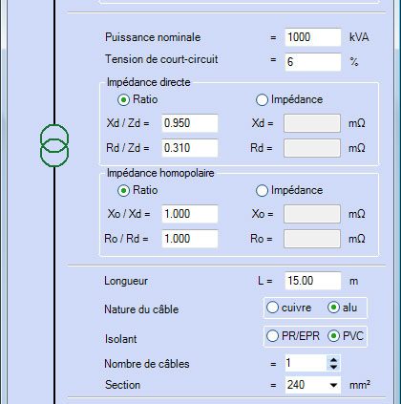Click the Xd / Zd field showing 0.950
Image resolution: width=401 pixels, height=404 pixels.
[190, 123]
